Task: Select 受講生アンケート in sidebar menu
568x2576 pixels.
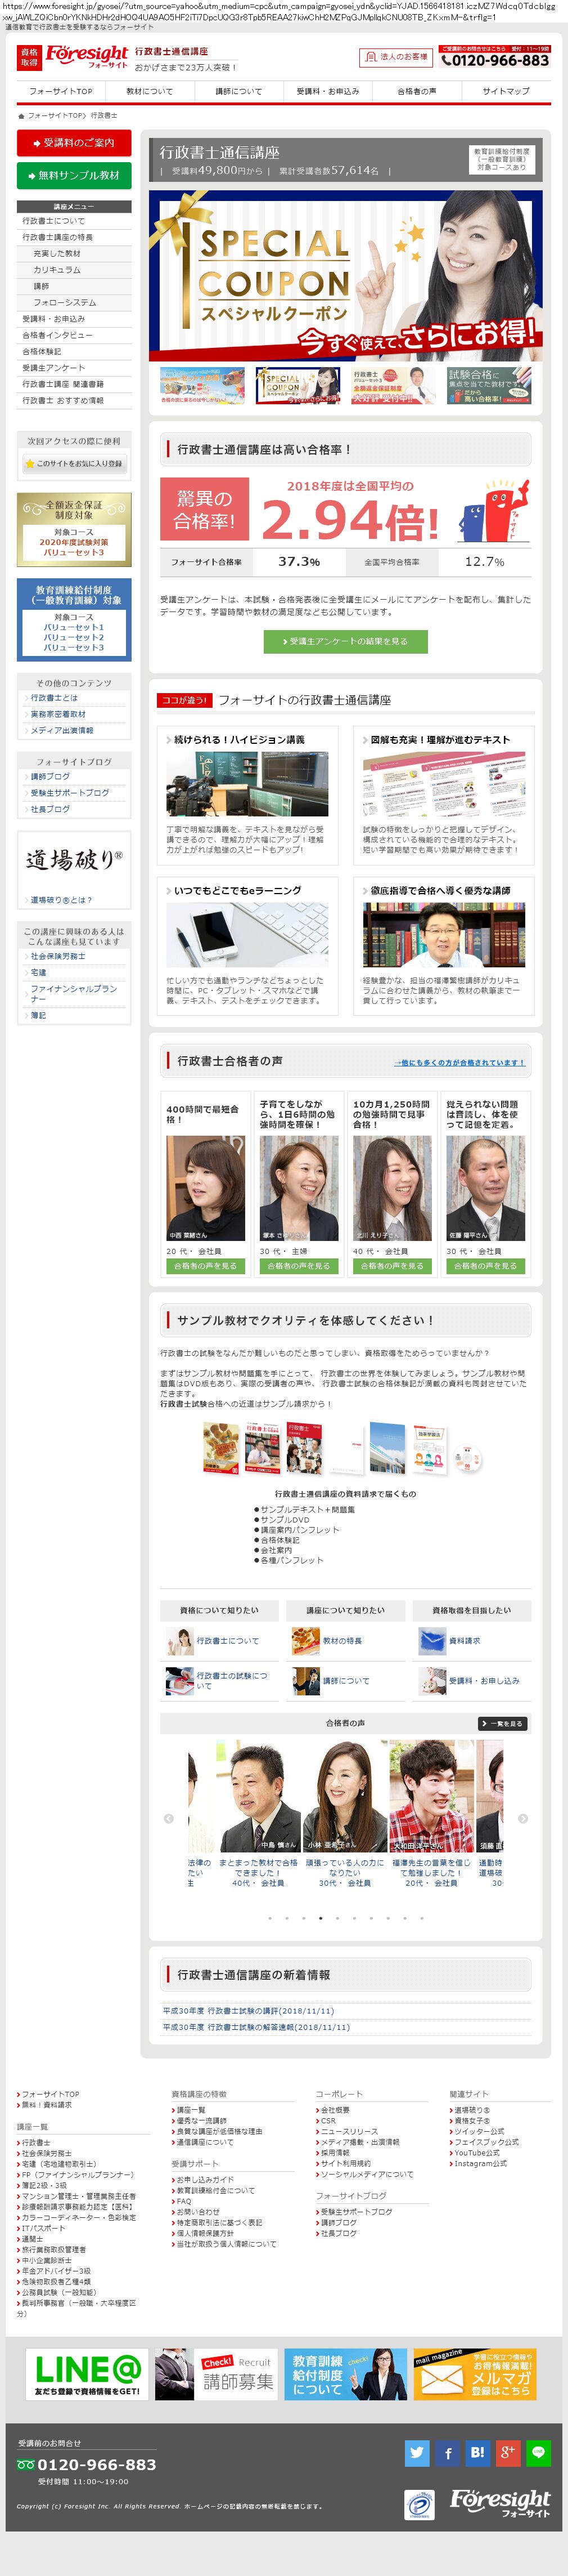Action: pos(74,368)
